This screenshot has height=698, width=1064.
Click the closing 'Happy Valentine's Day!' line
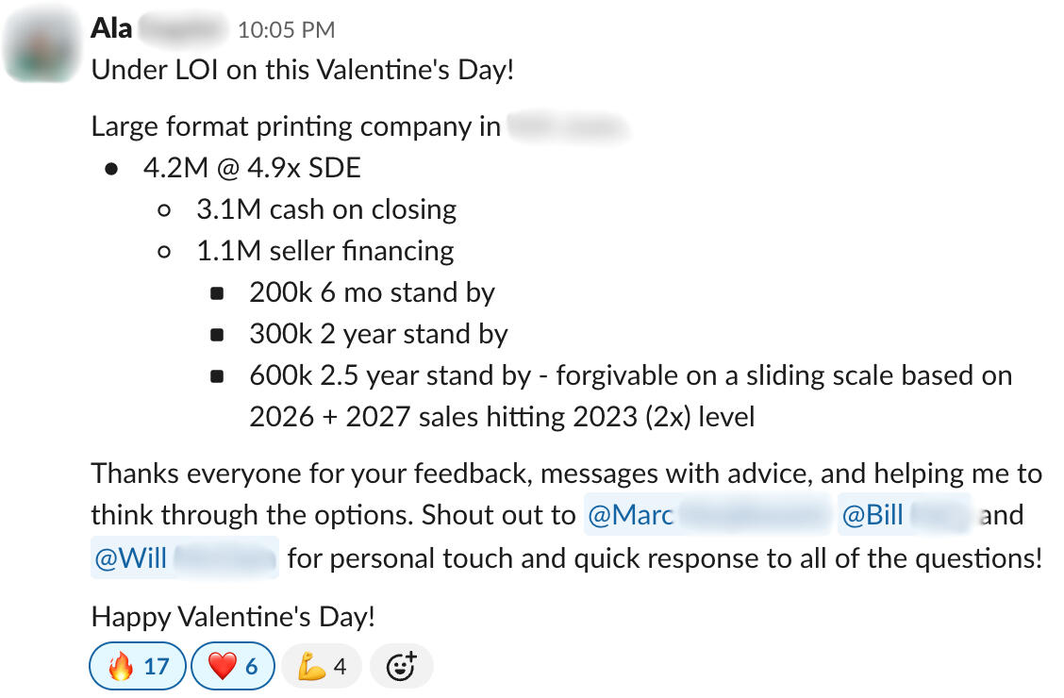[x=233, y=617]
